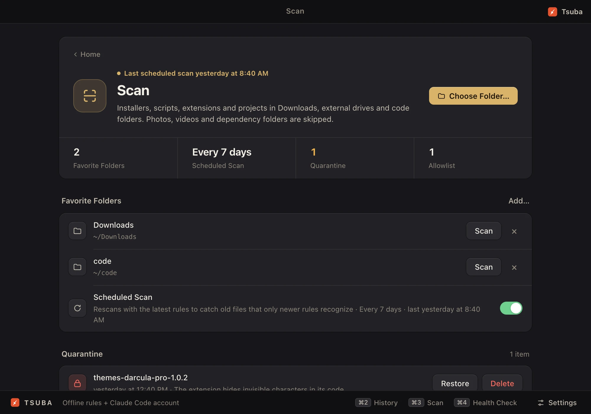
Task: Open History from the bottom bar
Action: tap(376, 403)
